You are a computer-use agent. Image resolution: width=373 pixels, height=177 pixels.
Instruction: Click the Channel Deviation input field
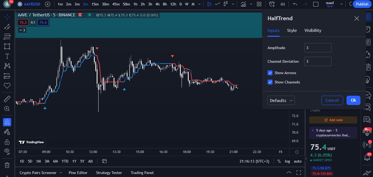(318, 61)
